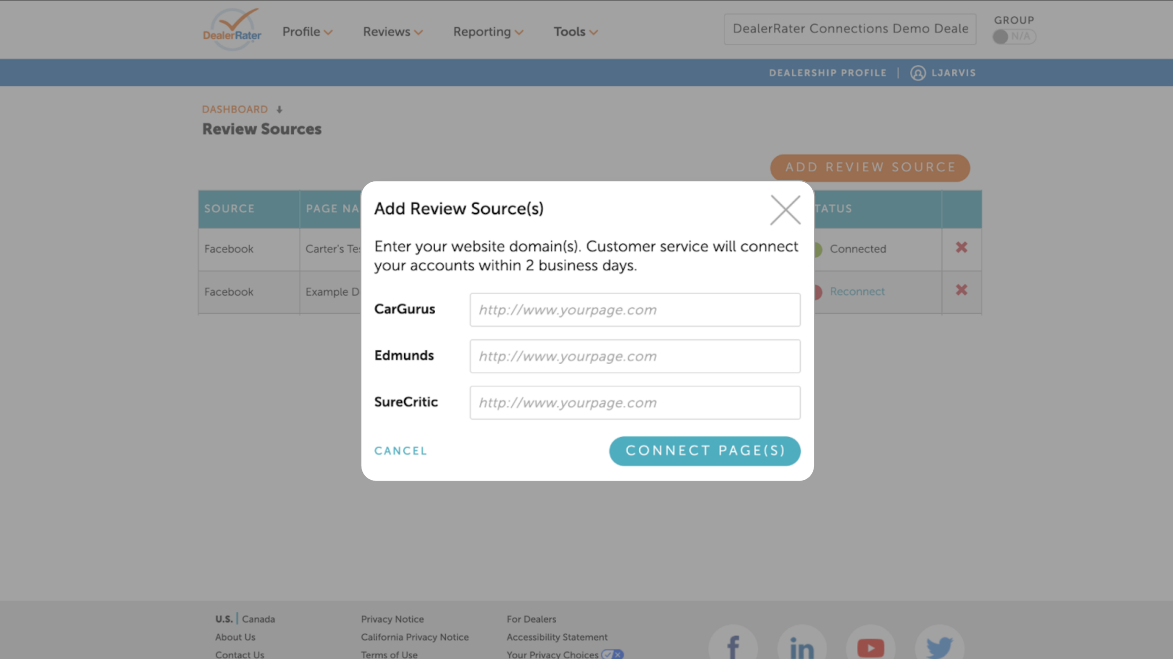The width and height of the screenshot is (1173, 659).
Task: Select the U.S. region link
Action: (224, 619)
